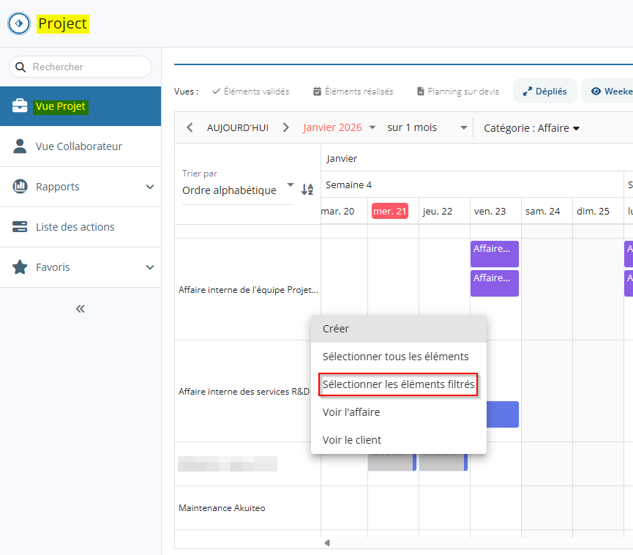
Task: Open the 'sur 1 mois' duration dropdown
Action: pyautogui.click(x=427, y=127)
